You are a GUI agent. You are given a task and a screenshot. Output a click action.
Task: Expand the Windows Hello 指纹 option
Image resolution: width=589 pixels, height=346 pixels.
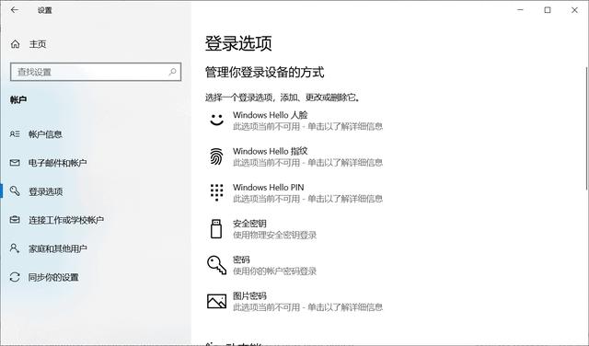(x=294, y=156)
